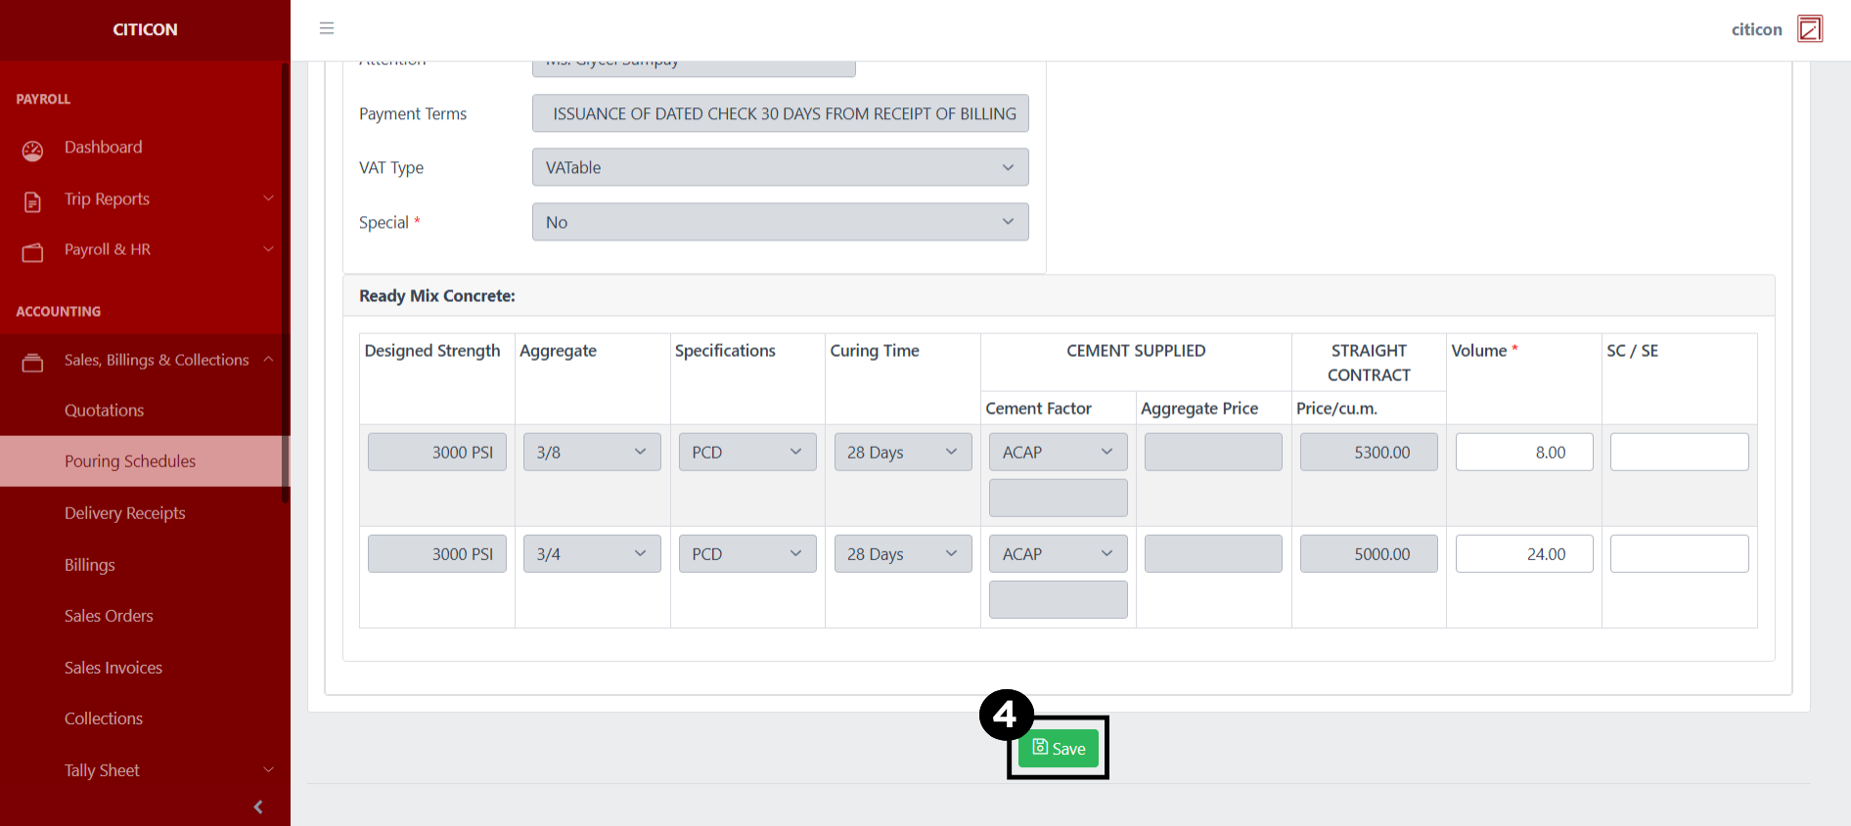
Task: Click Volume field showing 24.00
Action: 1523,554
